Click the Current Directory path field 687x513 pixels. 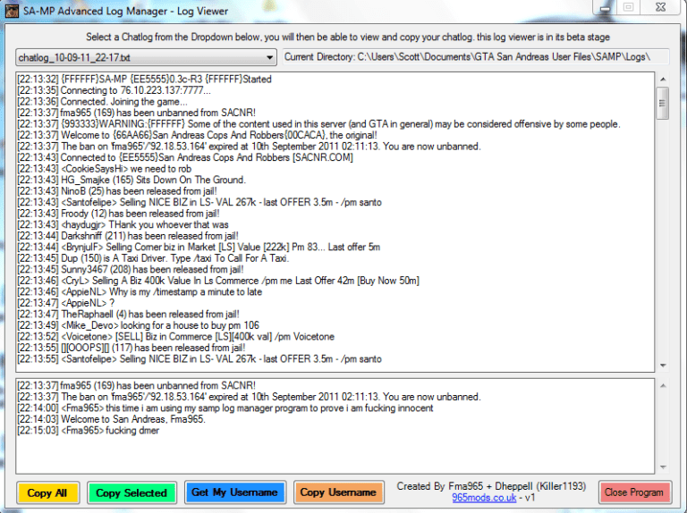(476, 57)
